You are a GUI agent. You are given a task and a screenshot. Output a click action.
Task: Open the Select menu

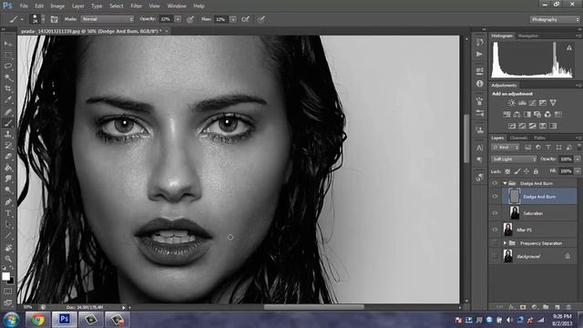tap(117, 6)
